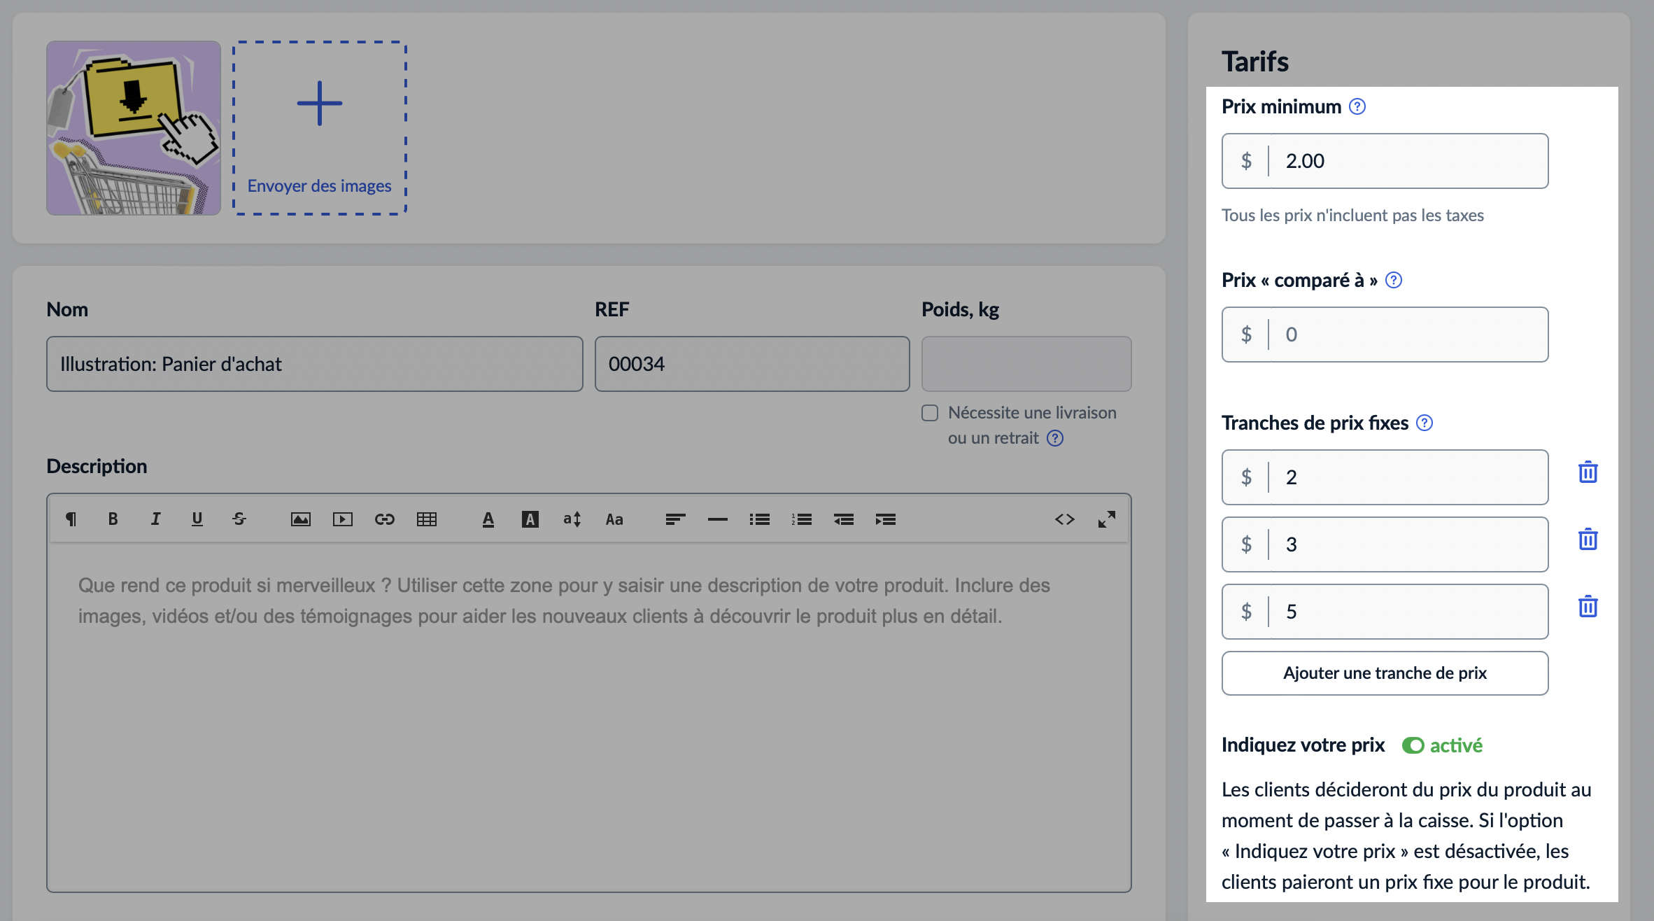Open the font size dropdown
This screenshot has height=921, width=1654.
coord(572,519)
